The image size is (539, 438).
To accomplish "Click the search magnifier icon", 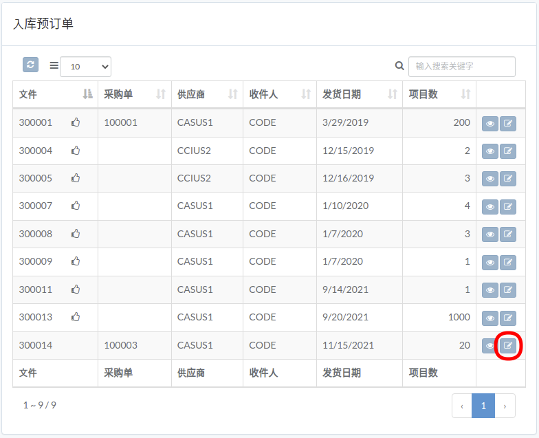I will point(399,66).
